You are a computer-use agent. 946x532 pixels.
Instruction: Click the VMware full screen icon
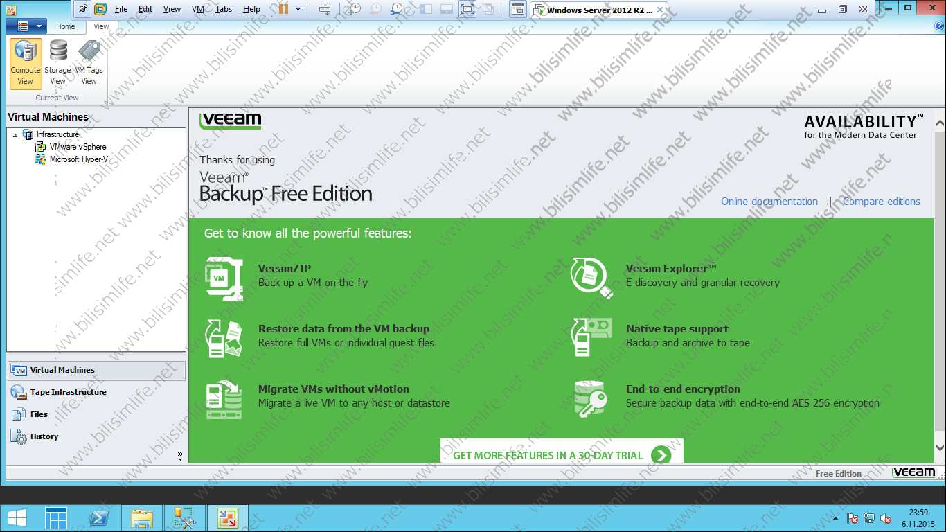(467, 9)
